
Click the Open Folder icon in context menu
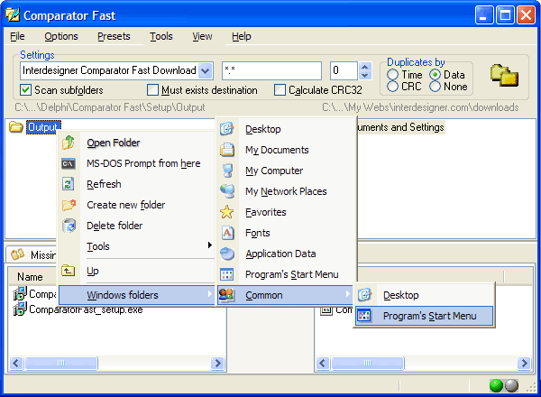click(69, 143)
